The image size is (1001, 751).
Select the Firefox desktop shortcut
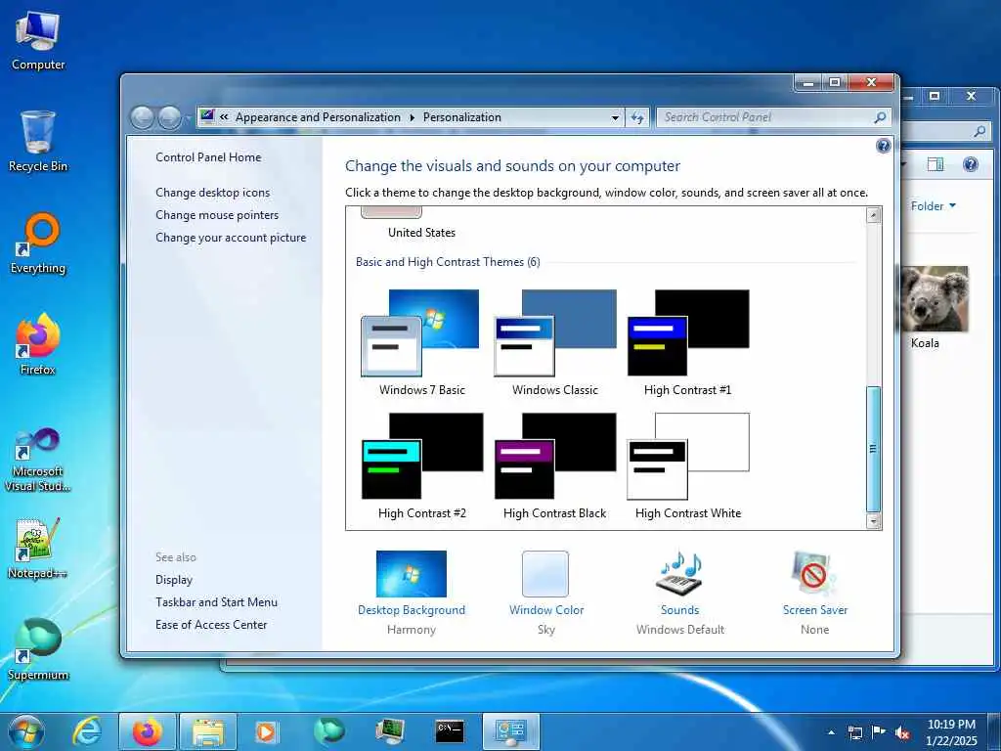tap(38, 345)
